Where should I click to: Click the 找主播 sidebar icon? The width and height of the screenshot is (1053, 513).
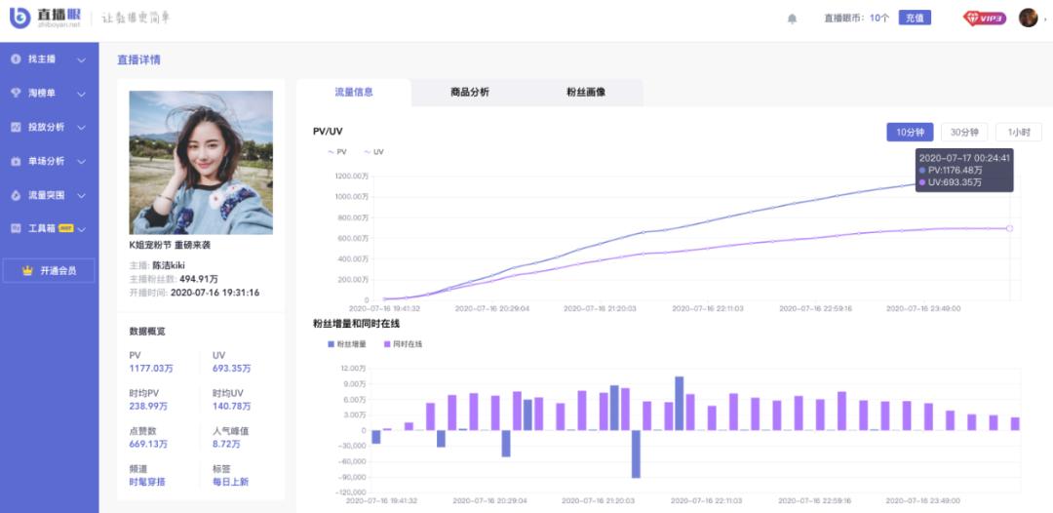pyautogui.click(x=16, y=59)
